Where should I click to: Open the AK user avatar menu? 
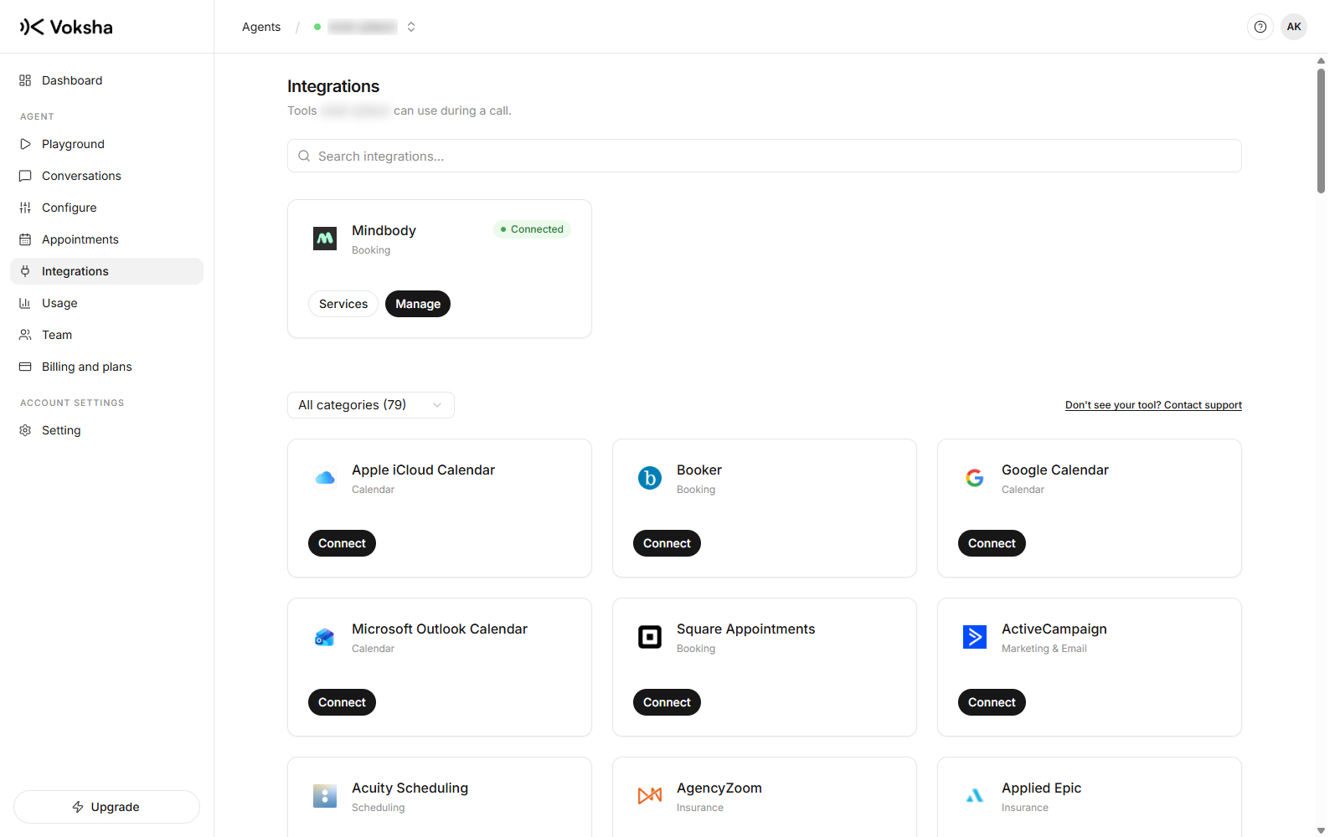(x=1294, y=27)
